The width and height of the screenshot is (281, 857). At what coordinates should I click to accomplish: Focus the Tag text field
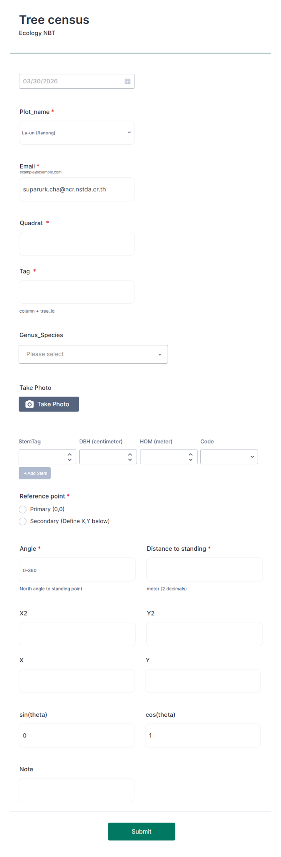coord(77,292)
